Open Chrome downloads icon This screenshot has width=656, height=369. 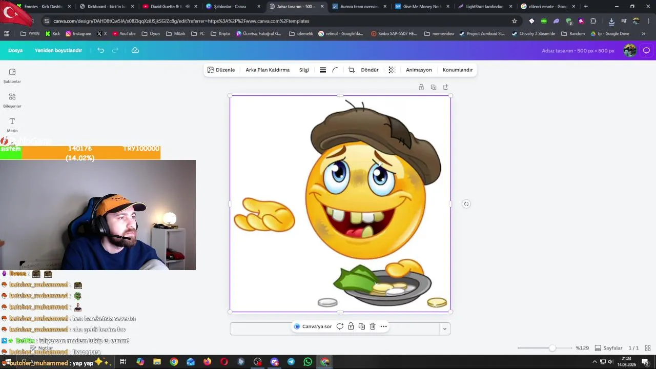[611, 21]
